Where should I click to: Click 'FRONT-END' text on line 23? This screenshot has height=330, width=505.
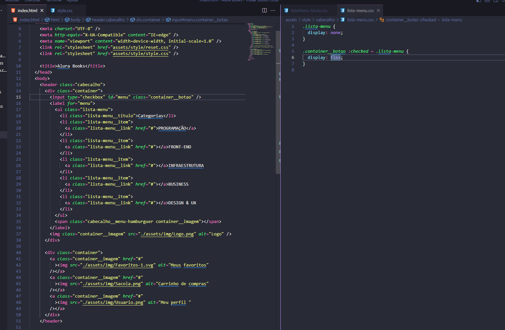pos(180,147)
